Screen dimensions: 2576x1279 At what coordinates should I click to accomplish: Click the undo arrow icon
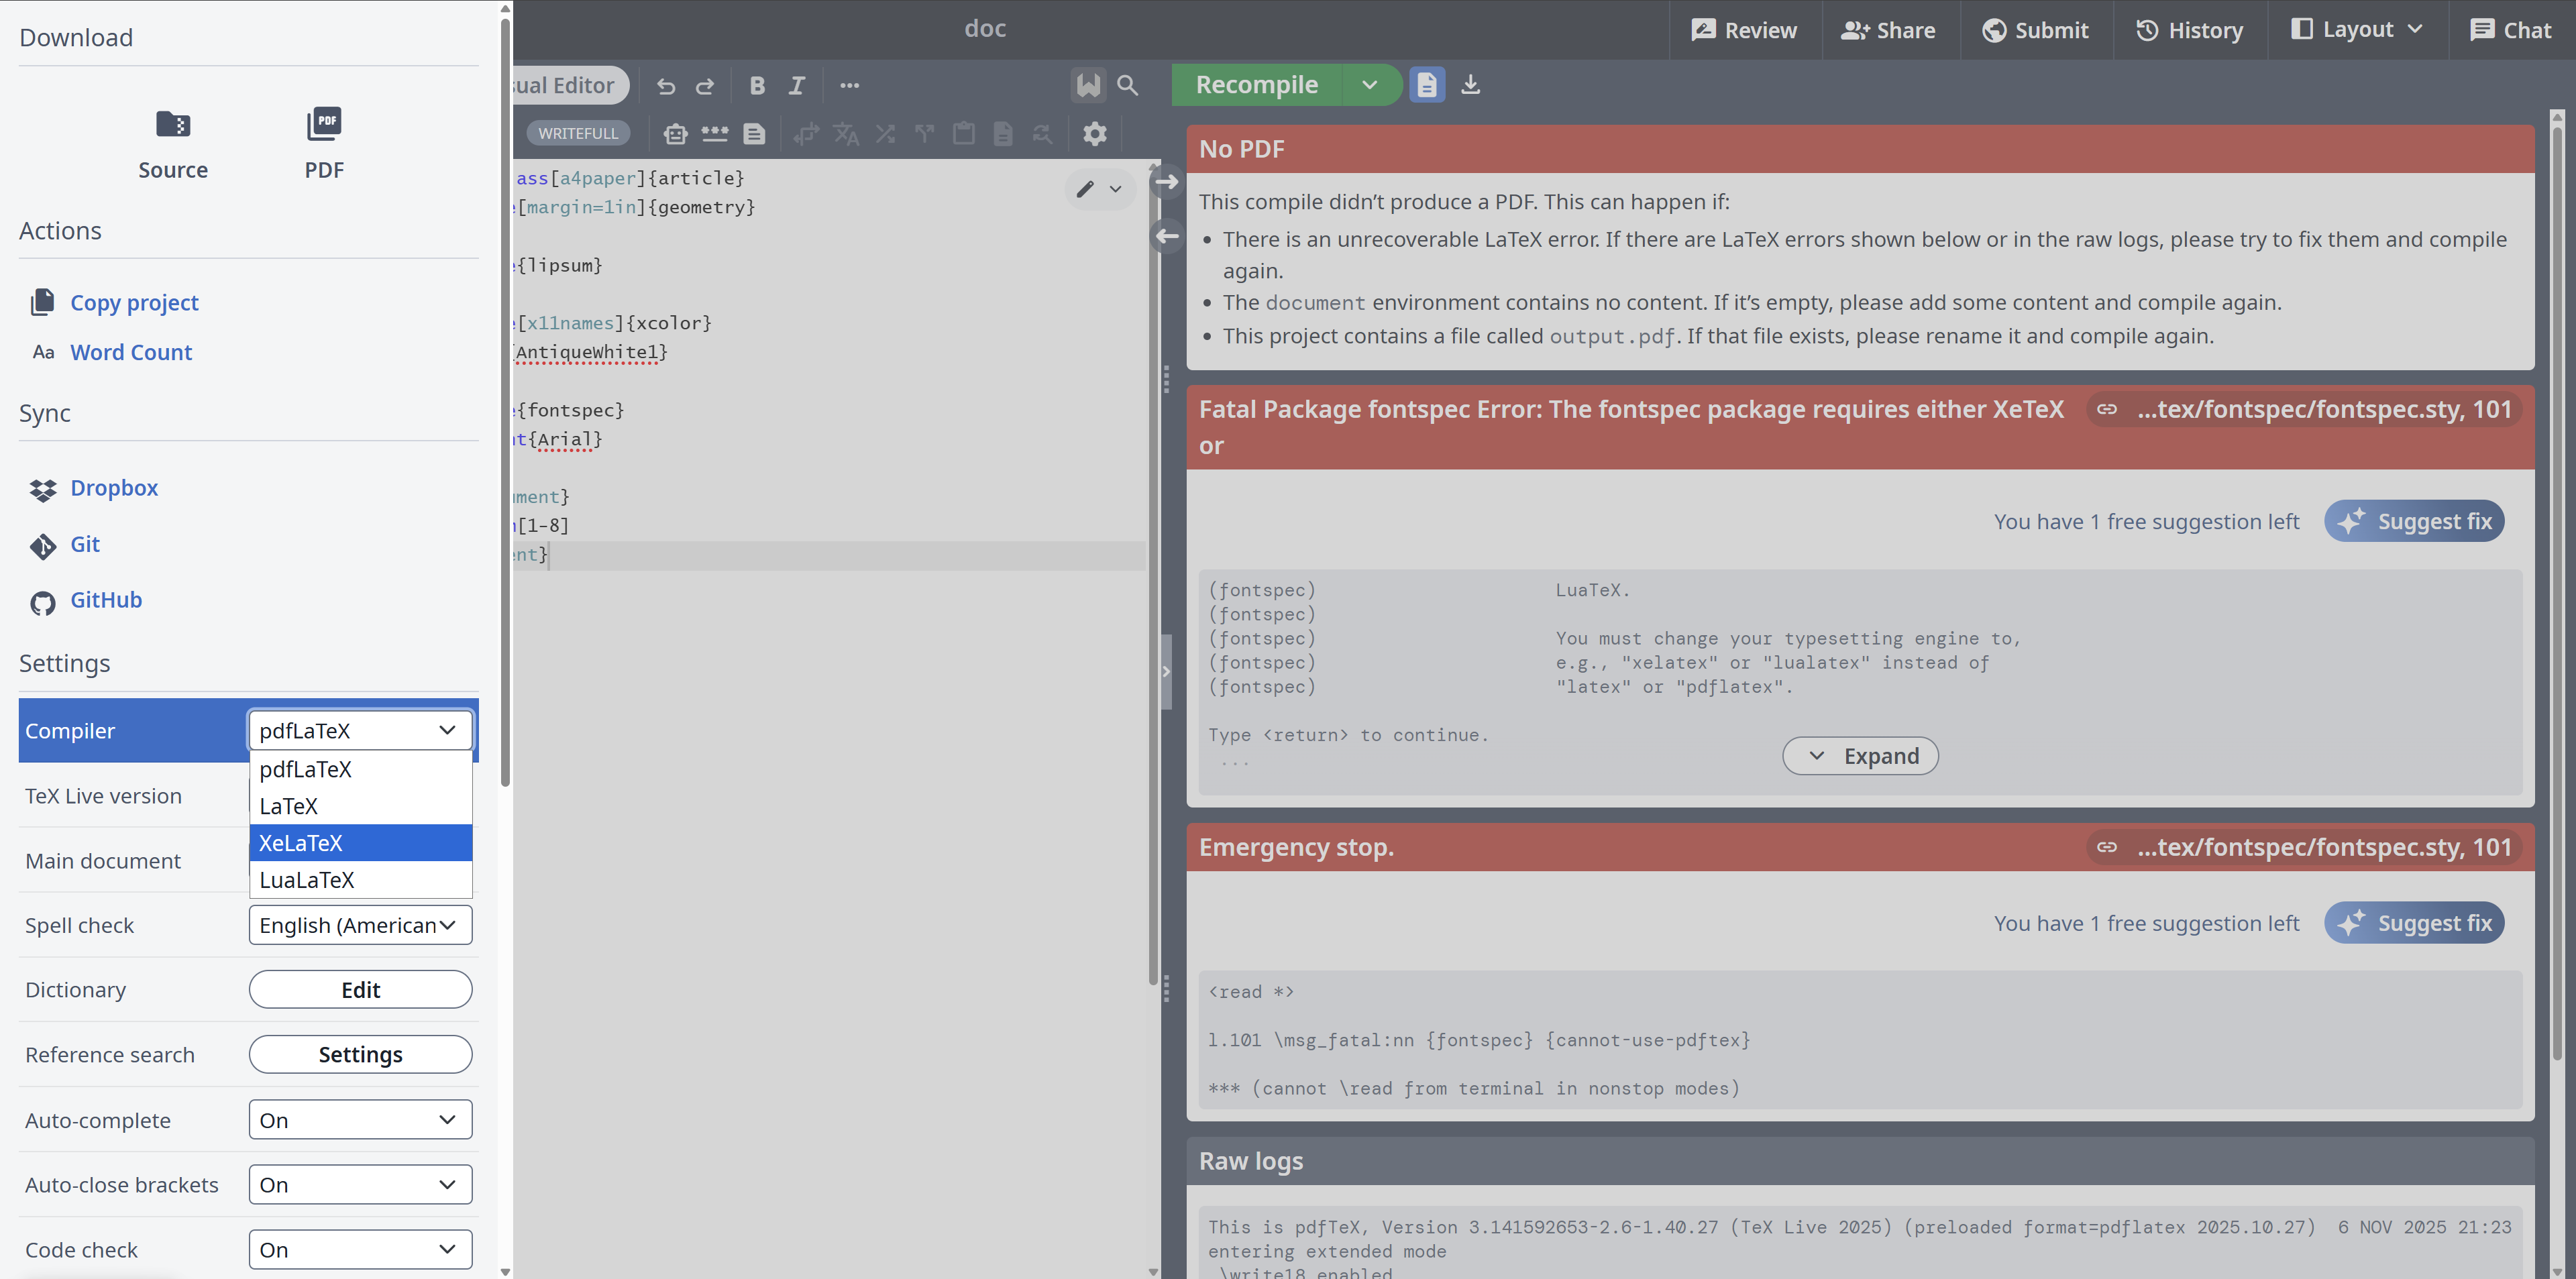[666, 86]
